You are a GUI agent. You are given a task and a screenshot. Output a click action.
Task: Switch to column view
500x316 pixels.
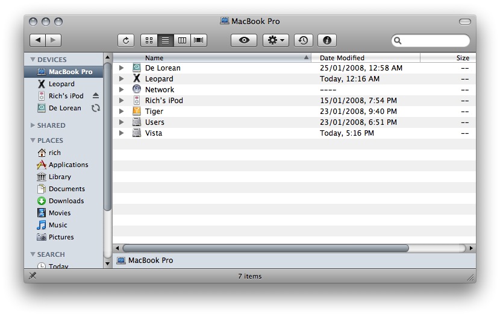click(x=182, y=40)
